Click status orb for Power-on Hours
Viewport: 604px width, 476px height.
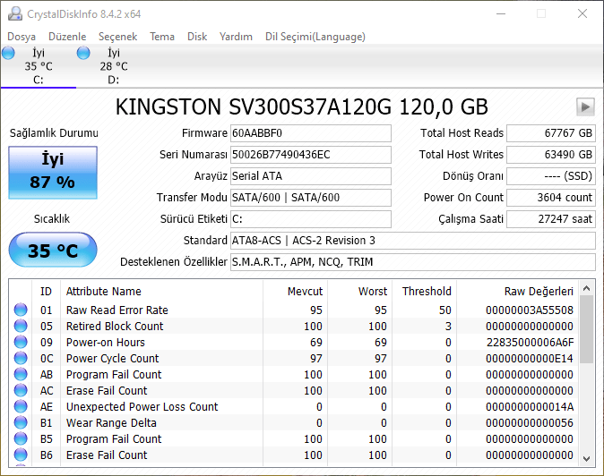tap(21, 342)
